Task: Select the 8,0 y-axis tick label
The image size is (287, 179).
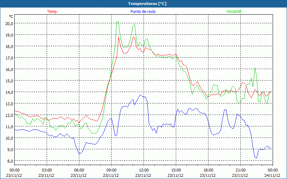Action: point(9,161)
